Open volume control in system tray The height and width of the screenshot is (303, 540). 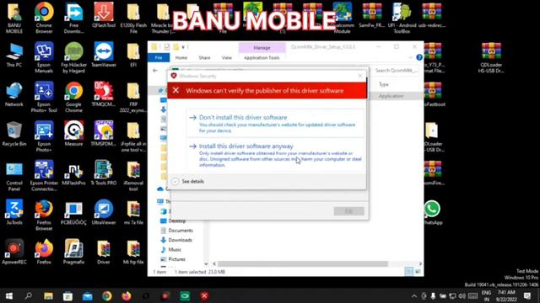coord(462,295)
